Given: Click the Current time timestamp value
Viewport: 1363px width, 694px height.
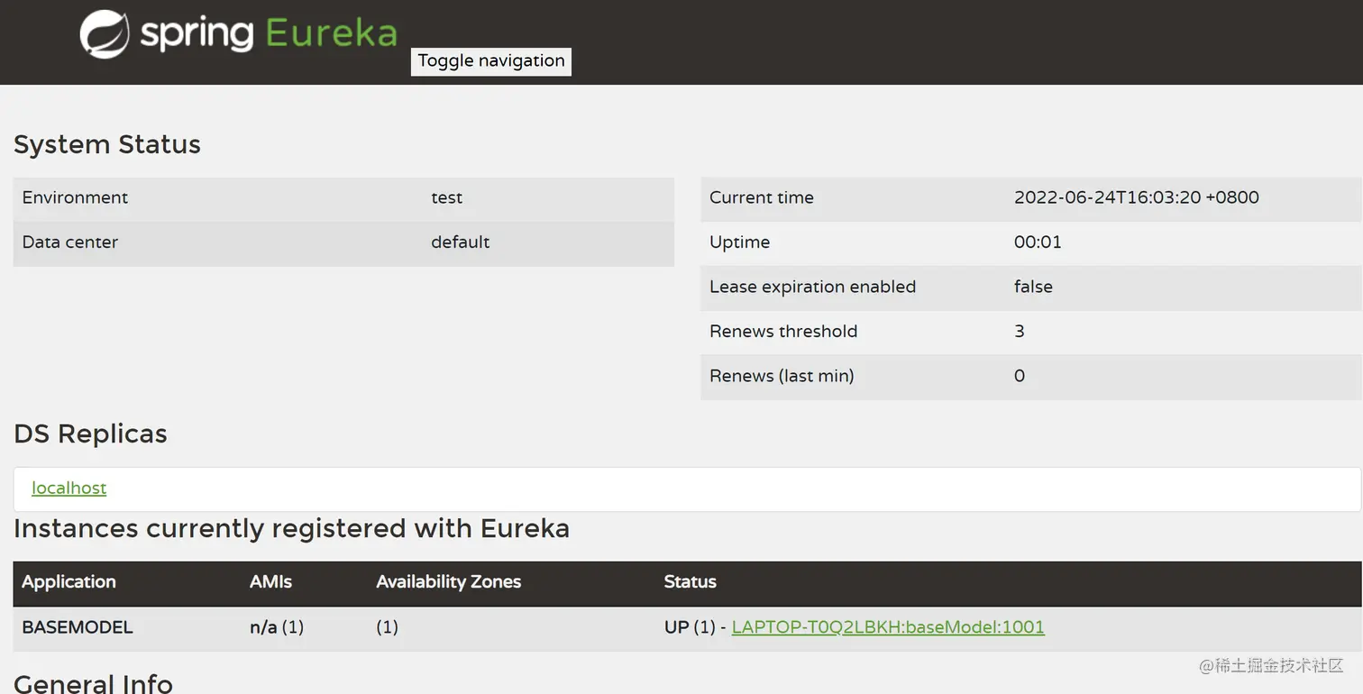Looking at the screenshot, I should pyautogui.click(x=1136, y=198).
